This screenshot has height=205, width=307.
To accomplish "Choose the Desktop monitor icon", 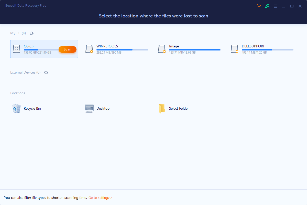I will tap(89, 108).
